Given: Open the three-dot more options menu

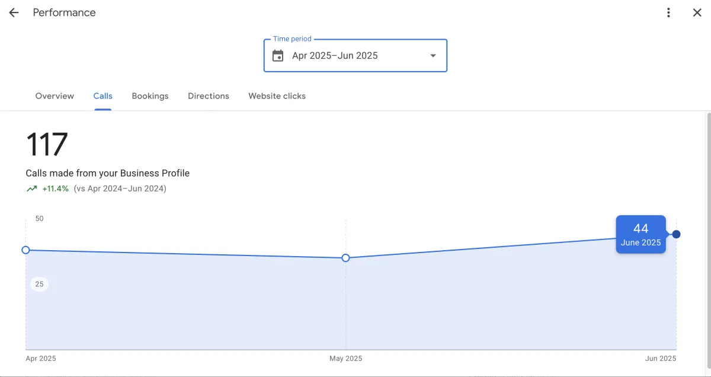Looking at the screenshot, I should point(668,12).
